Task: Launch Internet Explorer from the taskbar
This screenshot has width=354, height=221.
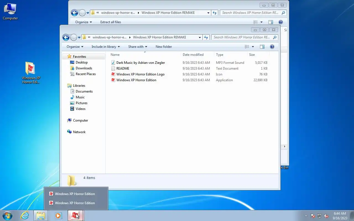Action: (25, 215)
